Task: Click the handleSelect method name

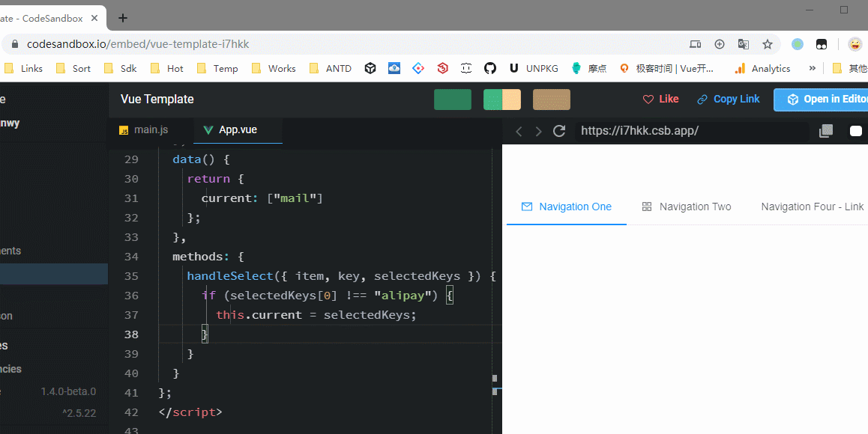Action: (230, 276)
